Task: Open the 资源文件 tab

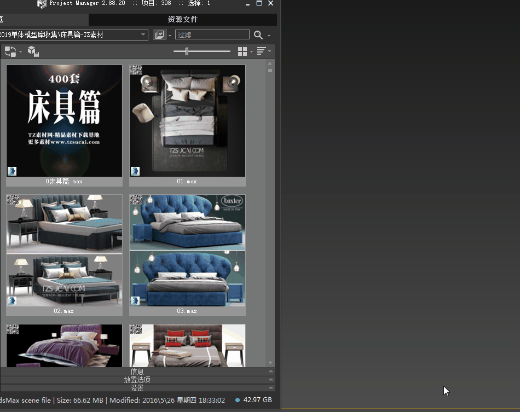Action: click(x=183, y=19)
